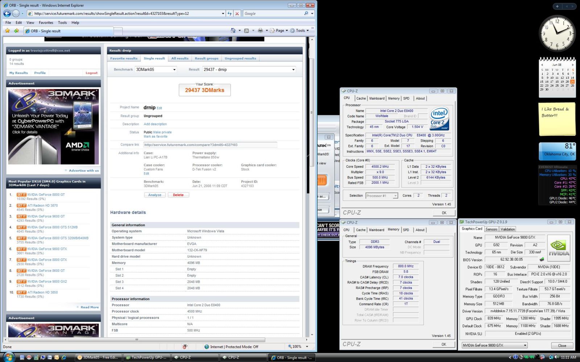
Task: Click the Add description link
Action: click(x=155, y=124)
